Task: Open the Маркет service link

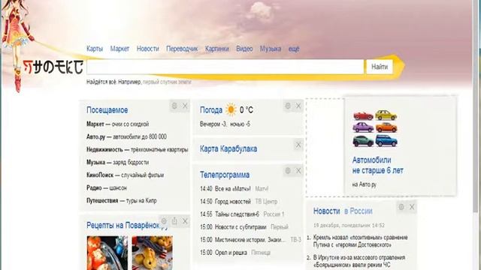Action: tap(119, 49)
